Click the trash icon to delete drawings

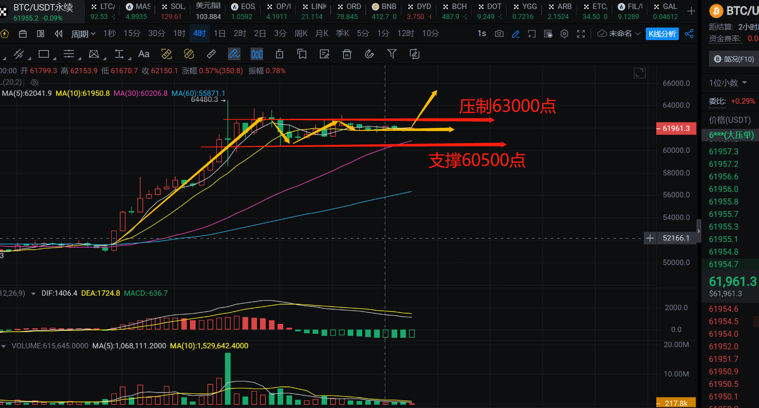pos(347,54)
